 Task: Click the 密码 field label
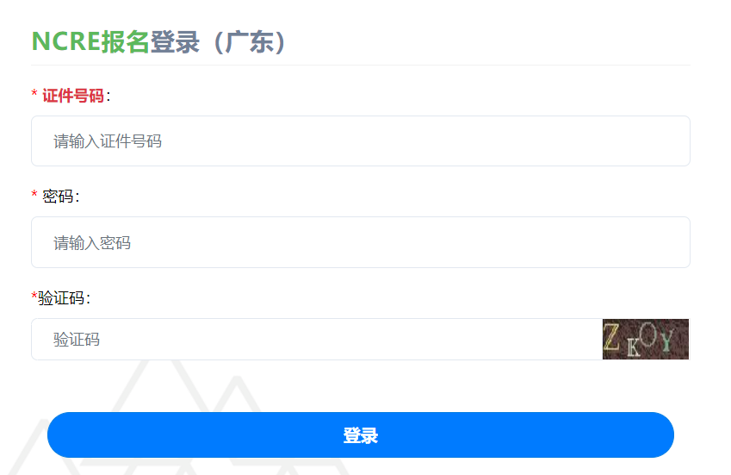(x=59, y=197)
